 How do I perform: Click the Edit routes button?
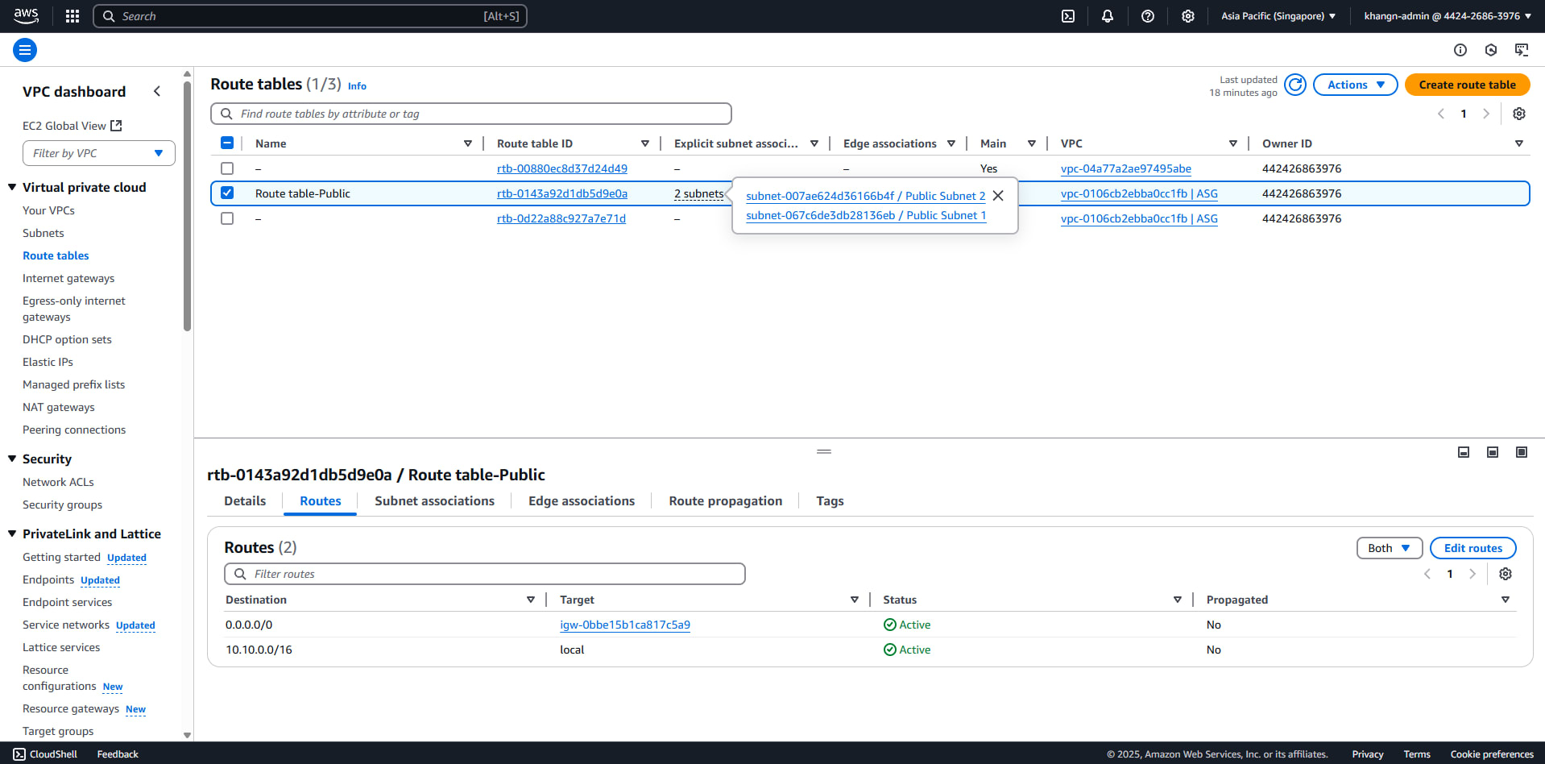(1473, 548)
